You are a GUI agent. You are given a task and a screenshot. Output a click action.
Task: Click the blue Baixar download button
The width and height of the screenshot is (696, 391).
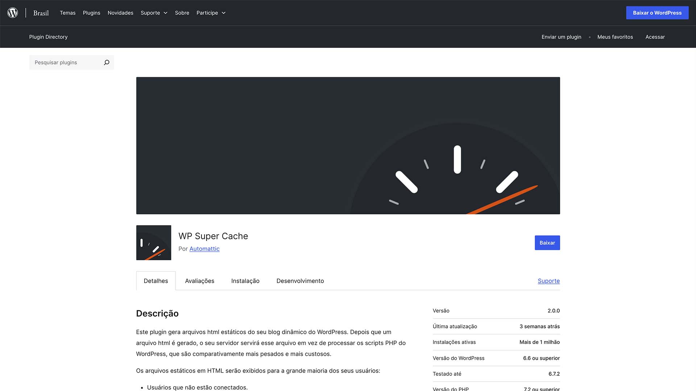coord(547,243)
